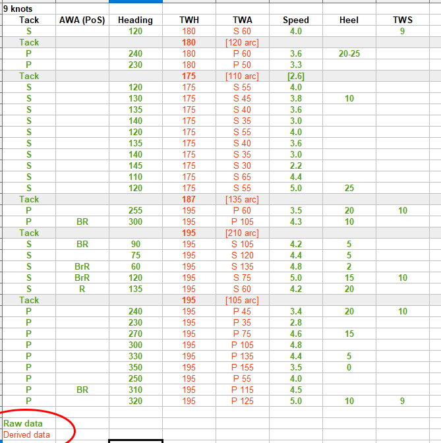This screenshot has width=441, height=443.
Task: Select the 'TWS' column header cell
Action: (x=403, y=20)
